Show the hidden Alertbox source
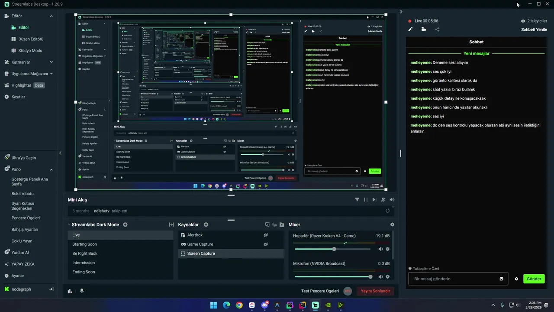This screenshot has width=554, height=312. click(x=266, y=235)
